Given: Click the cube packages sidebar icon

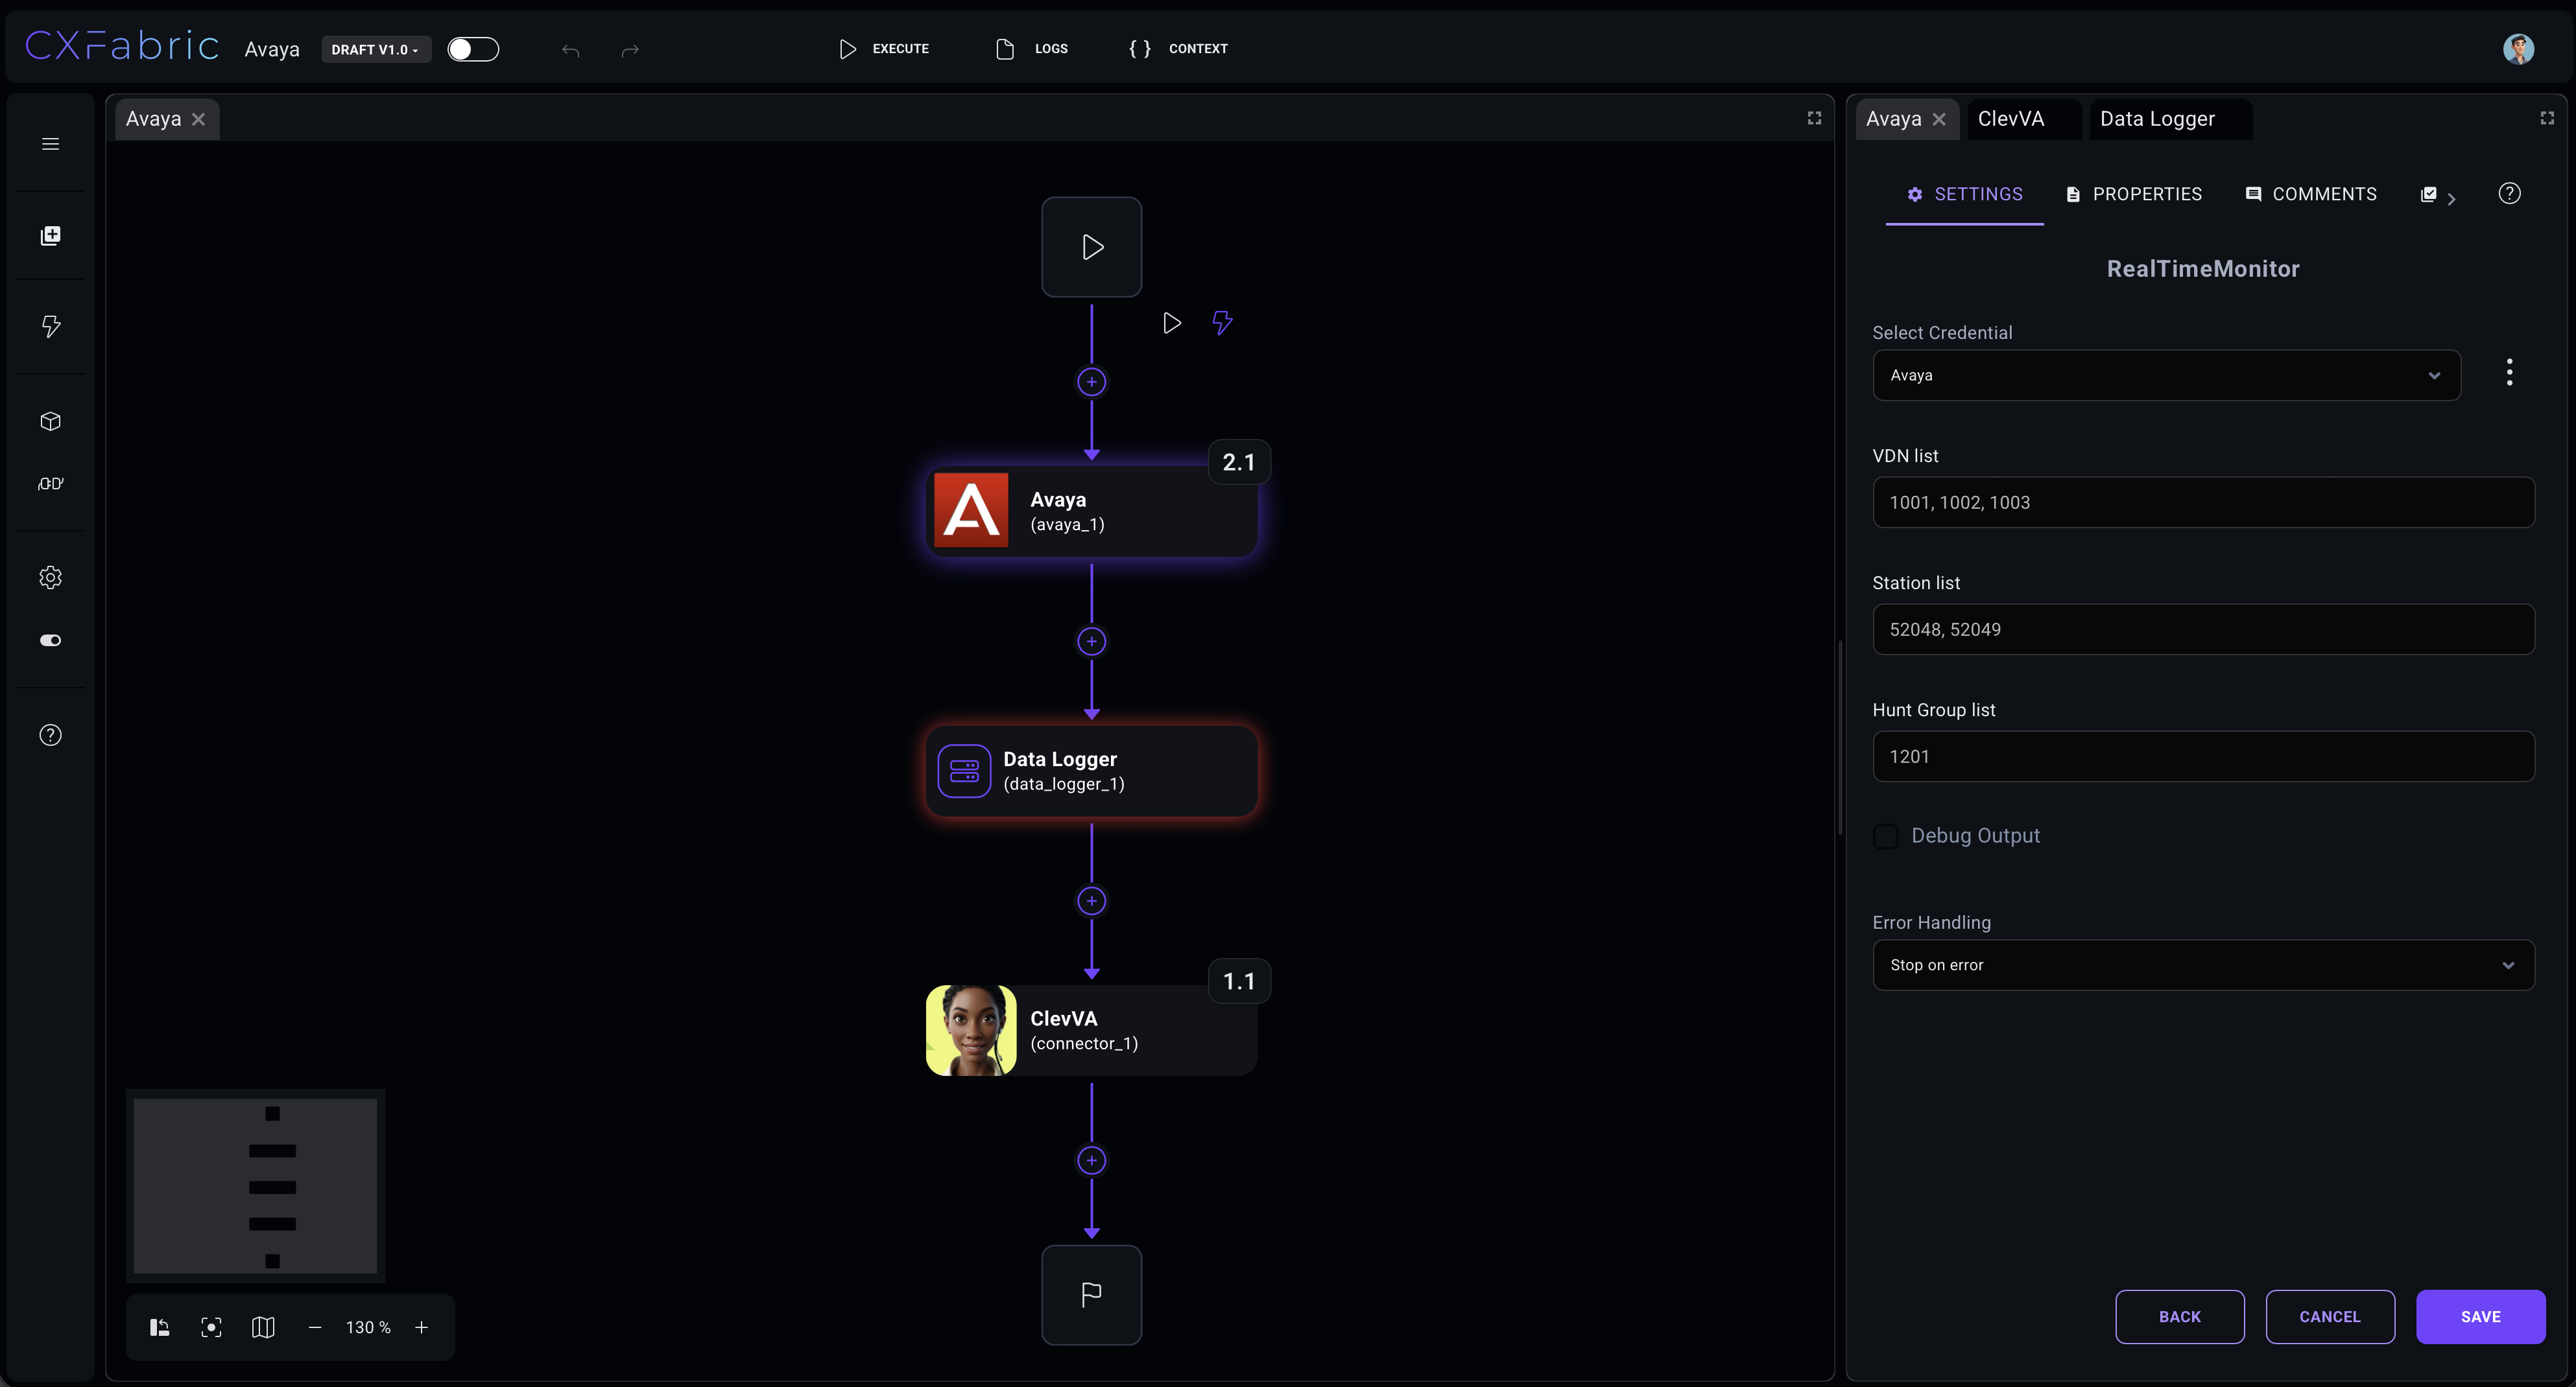Looking at the screenshot, I should (50, 421).
